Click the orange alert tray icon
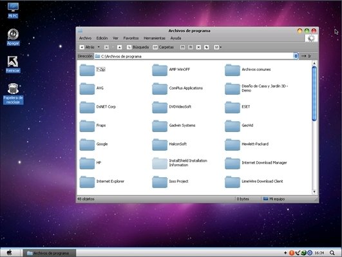The image size is (342, 257). [x=291, y=253]
